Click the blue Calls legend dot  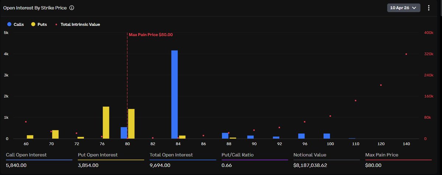click(x=9, y=24)
